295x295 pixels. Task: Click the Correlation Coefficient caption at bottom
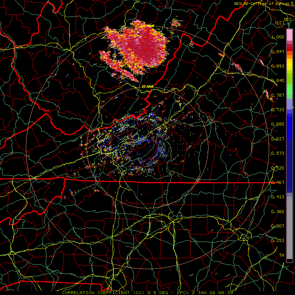coord(147,293)
